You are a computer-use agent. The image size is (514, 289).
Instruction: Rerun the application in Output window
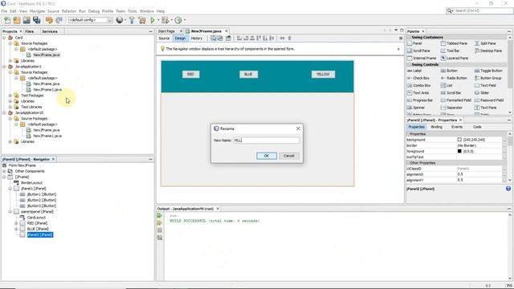[x=160, y=216]
